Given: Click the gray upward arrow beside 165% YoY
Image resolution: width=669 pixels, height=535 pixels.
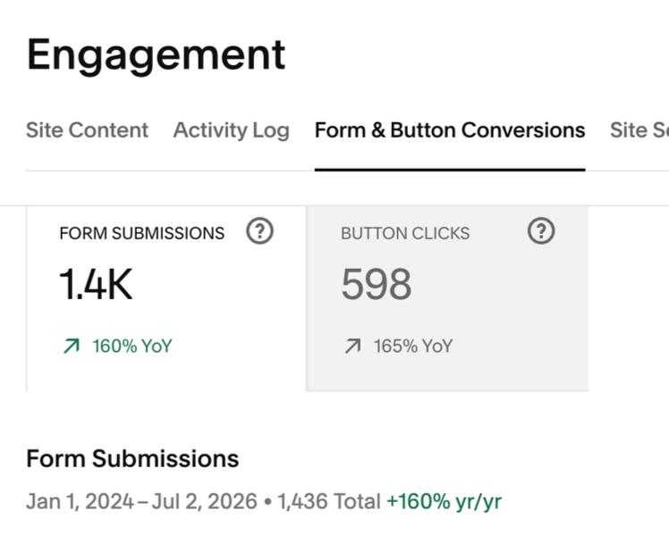Looking at the screenshot, I should click(x=353, y=346).
